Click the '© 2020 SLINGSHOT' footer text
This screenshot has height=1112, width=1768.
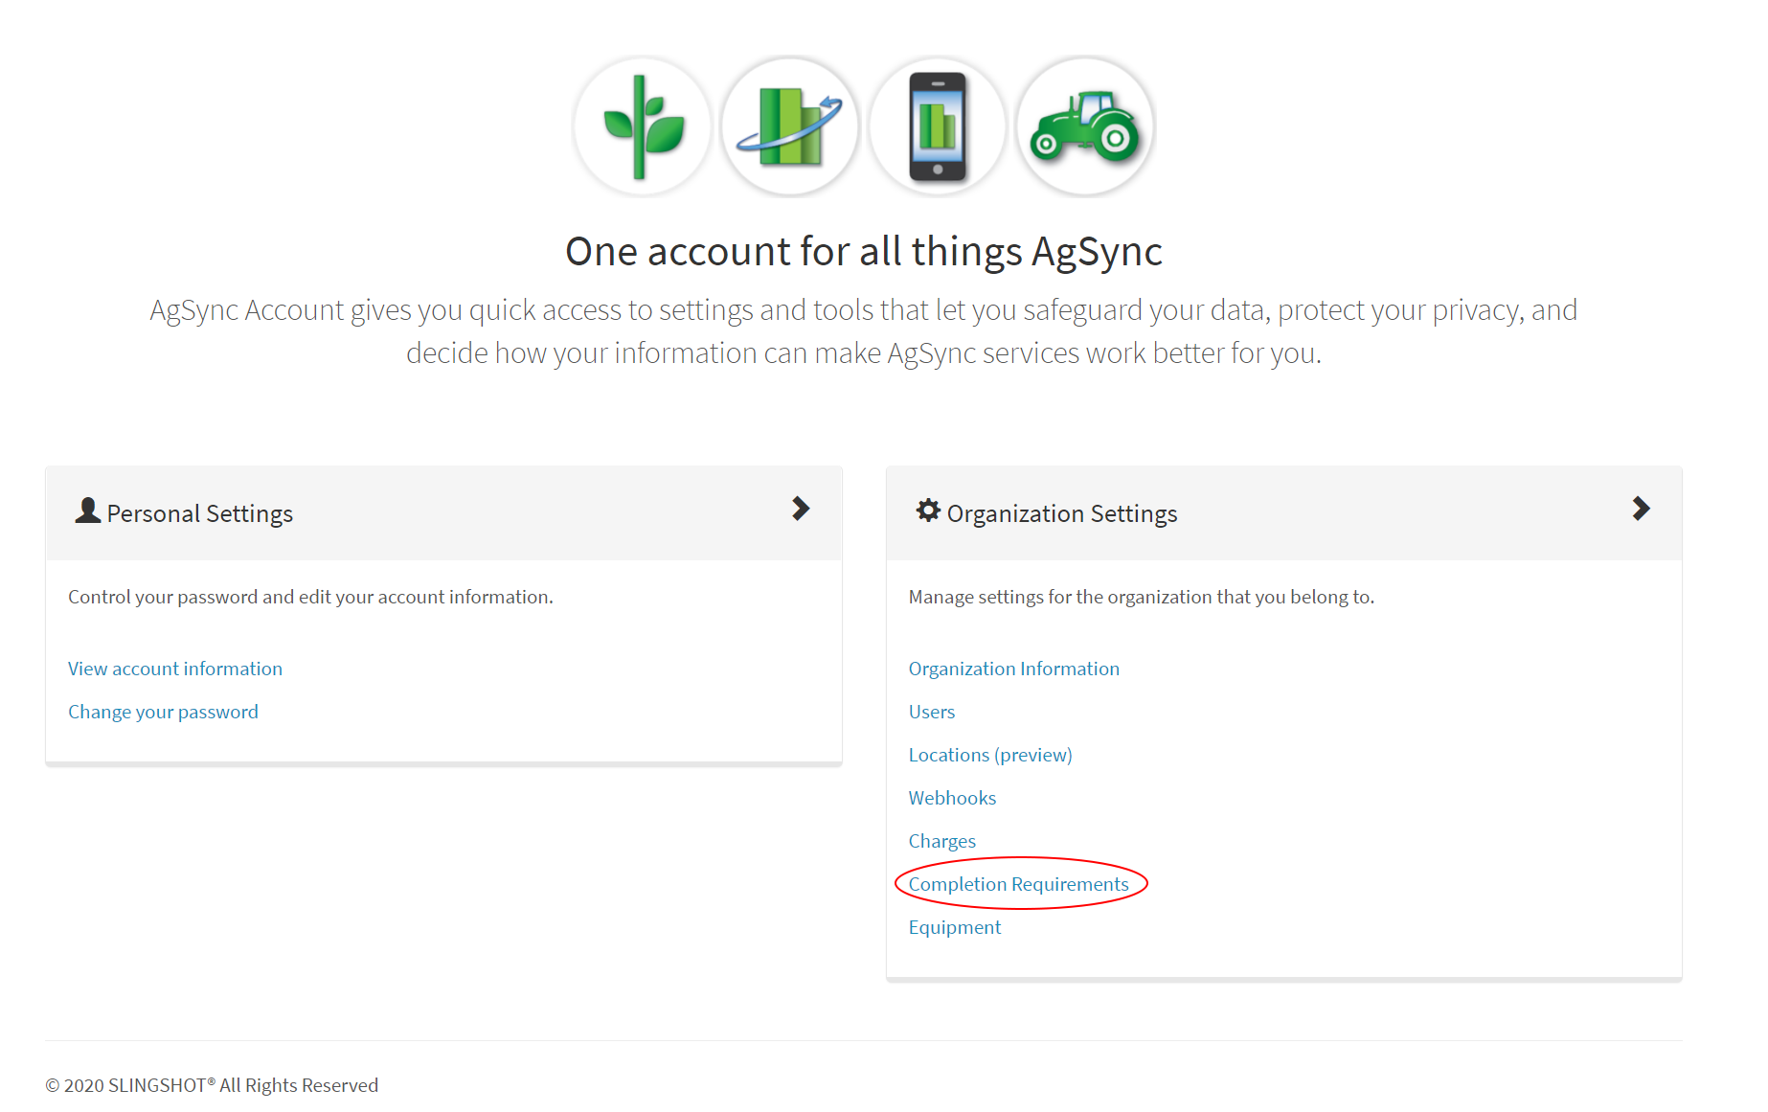coord(212,1085)
